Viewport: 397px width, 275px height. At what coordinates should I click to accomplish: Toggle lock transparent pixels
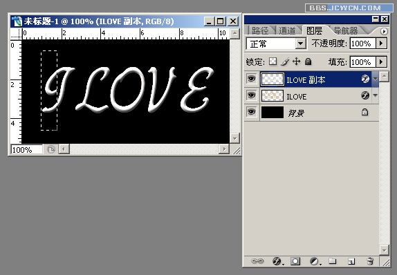pos(273,61)
